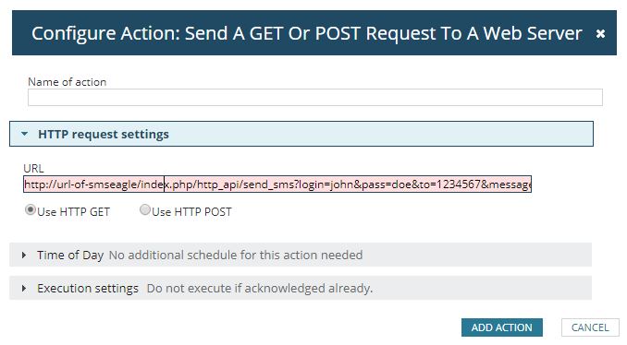The image size is (627, 345).
Task: Click the Add Action button
Action: click(x=502, y=327)
